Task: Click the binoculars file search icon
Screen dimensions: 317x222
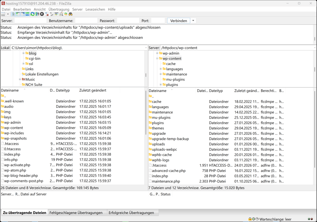Action: coord(71,14)
